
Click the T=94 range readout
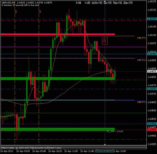78,3
